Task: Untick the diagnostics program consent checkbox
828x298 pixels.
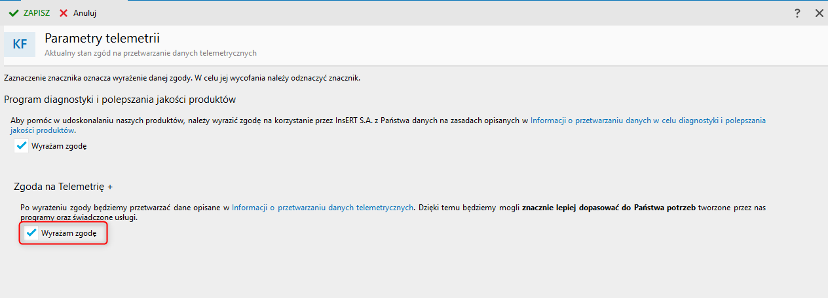Action: (22, 146)
